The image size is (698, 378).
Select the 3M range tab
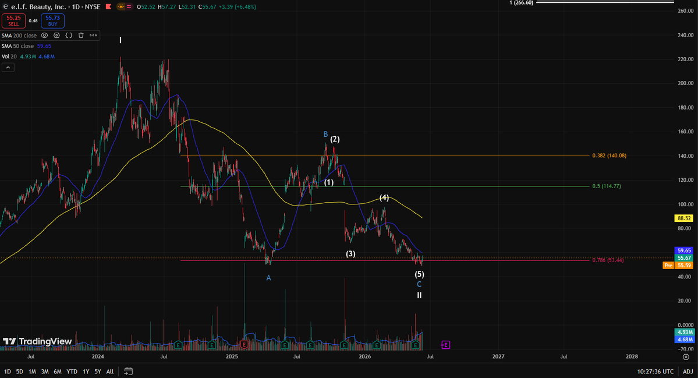point(45,372)
